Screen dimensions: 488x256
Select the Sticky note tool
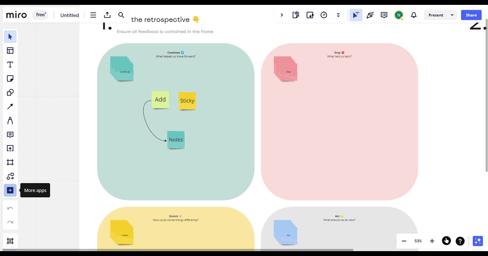click(x=10, y=78)
